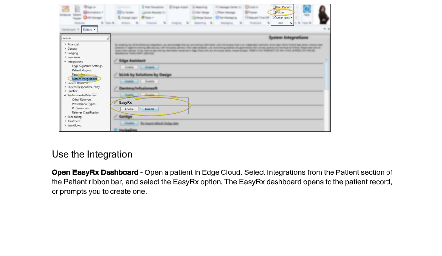Expand the Treatment tree node

(65, 121)
